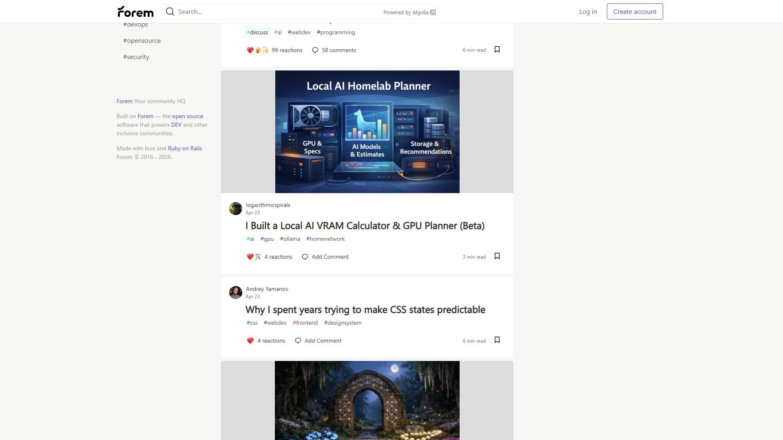Open the #opensource sidebar tag
Screen dimensions: 783x440
[x=142, y=41]
